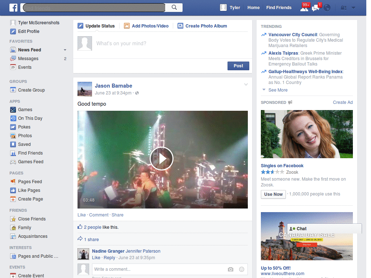Open account menu dropdown arrow
The height and width of the screenshot is (278, 371).
(353, 8)
